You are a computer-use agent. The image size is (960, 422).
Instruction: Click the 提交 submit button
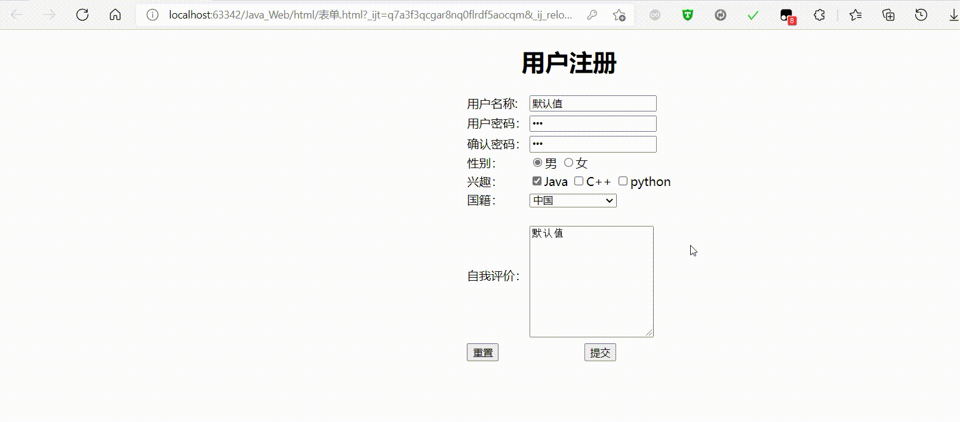coord(600,352)
